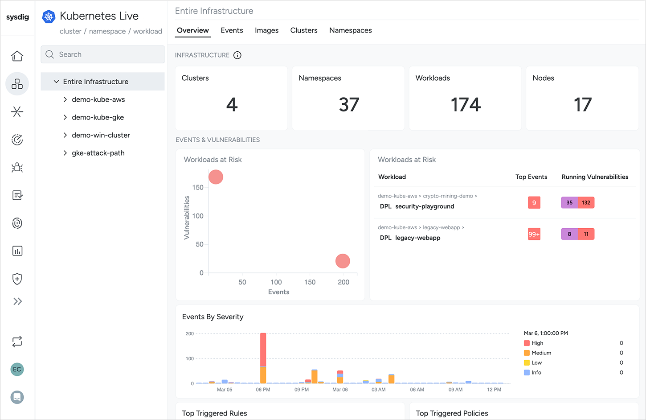The image size is (646, 420).
Task: Click the Infrastructure info circle icon
Action: tap(237, 55)
